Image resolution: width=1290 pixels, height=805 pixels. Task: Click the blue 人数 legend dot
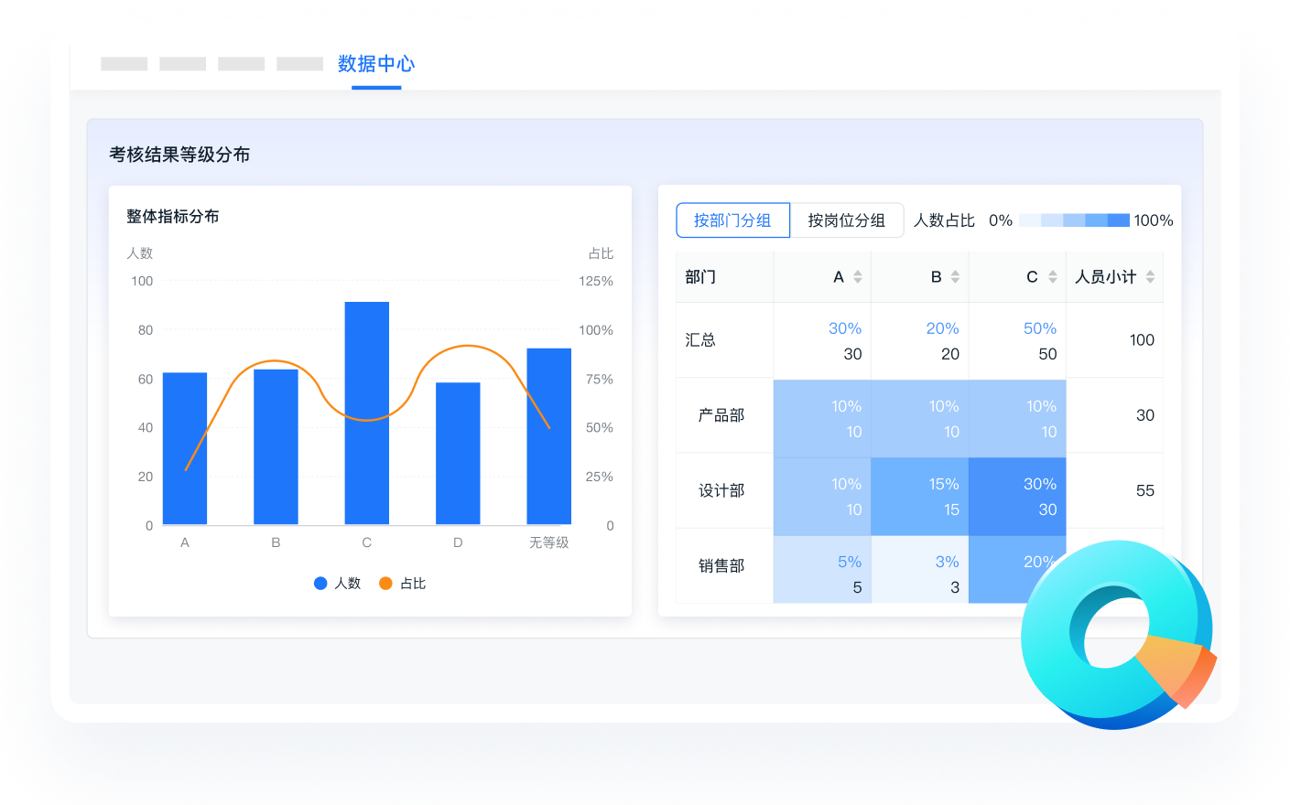coord(320,584)
